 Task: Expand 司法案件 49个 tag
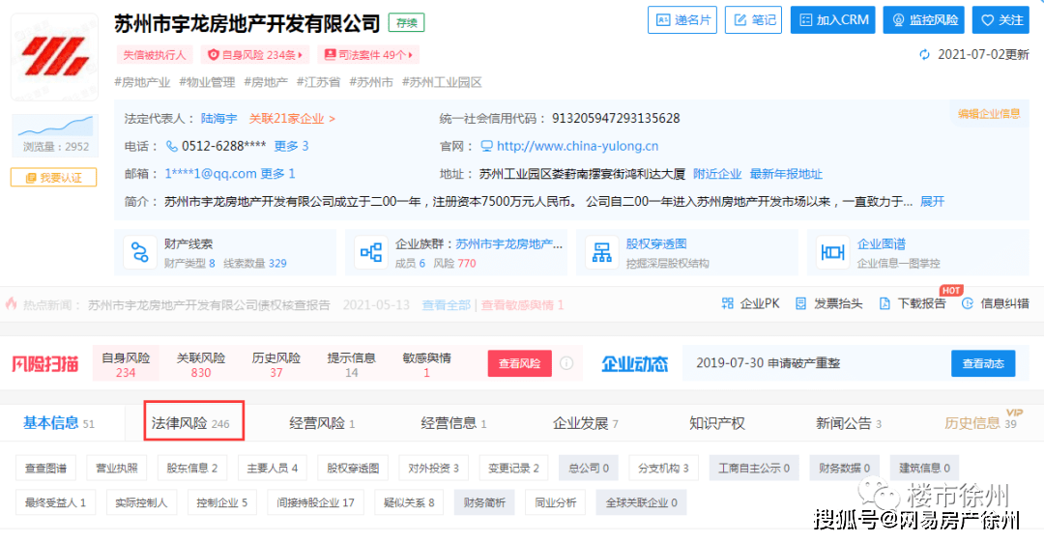tap(368, 55)
